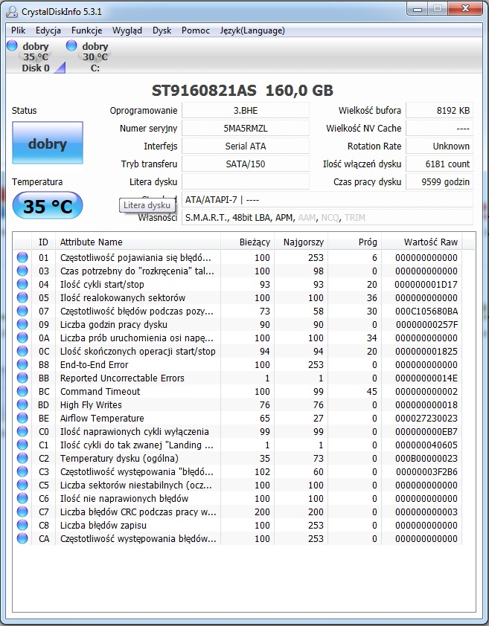The height and width of the screenshot is (626, 489).
Task: Click status orb for attribute B8
Action: click(22, 364)
